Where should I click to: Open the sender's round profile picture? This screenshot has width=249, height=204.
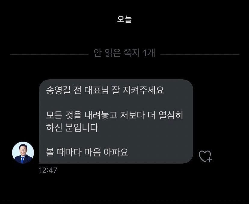23,152
